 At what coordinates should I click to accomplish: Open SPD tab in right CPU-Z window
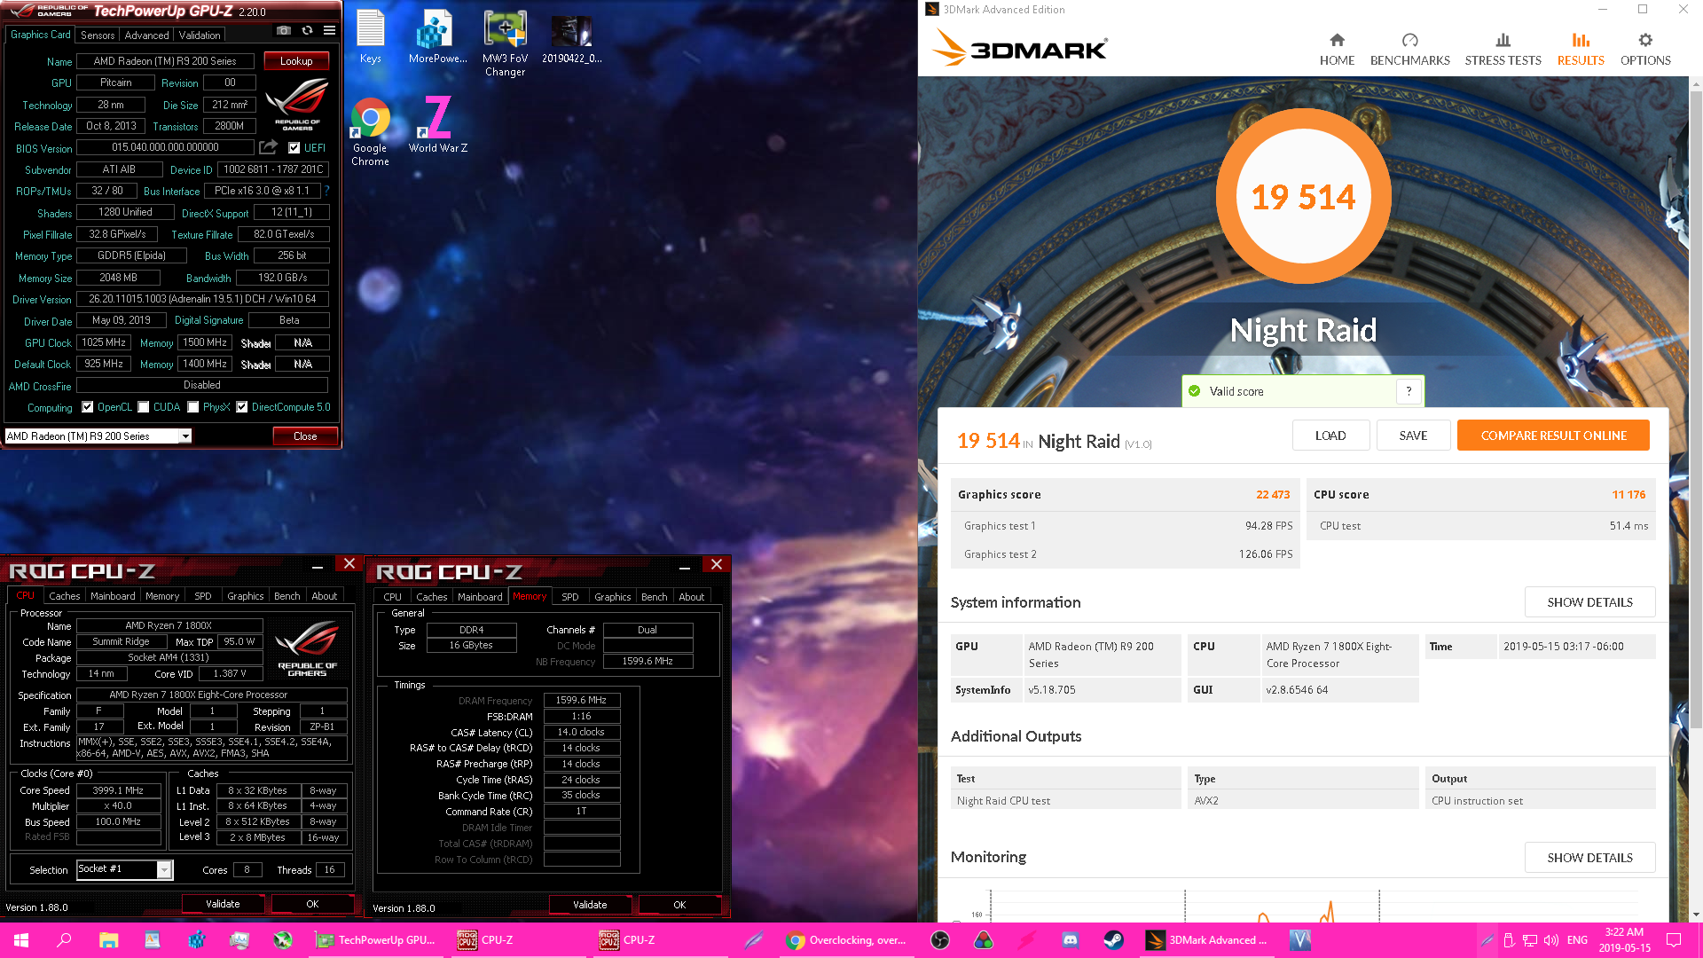569,597
